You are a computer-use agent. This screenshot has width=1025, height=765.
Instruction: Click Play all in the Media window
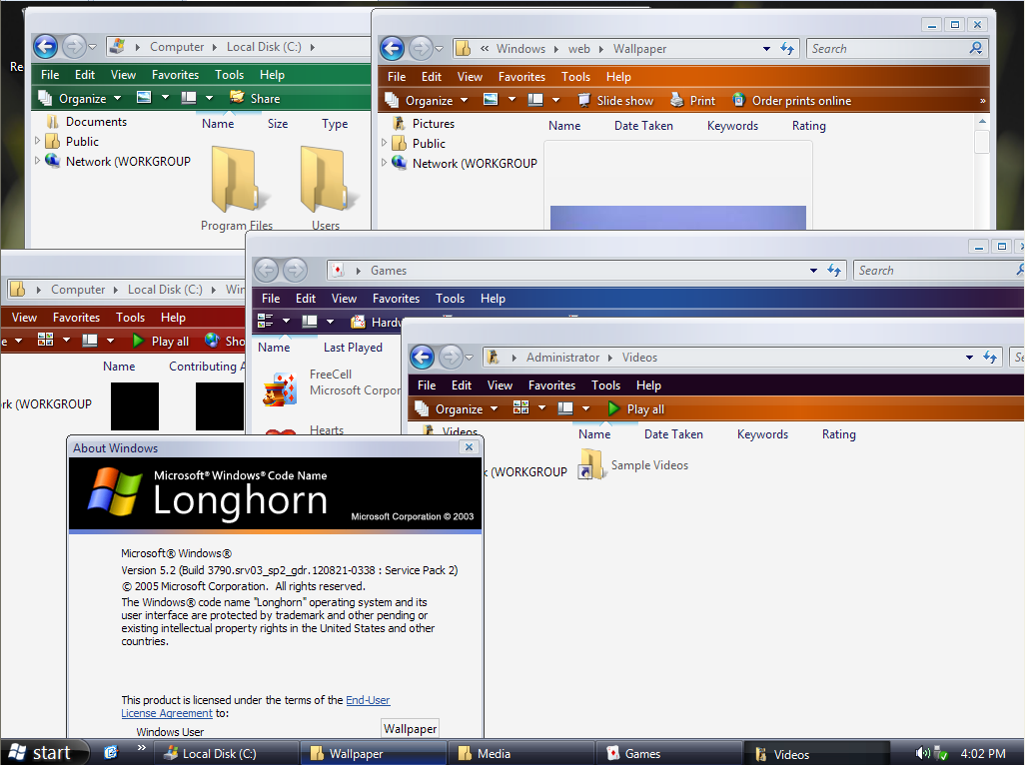(x=160, y=341)
